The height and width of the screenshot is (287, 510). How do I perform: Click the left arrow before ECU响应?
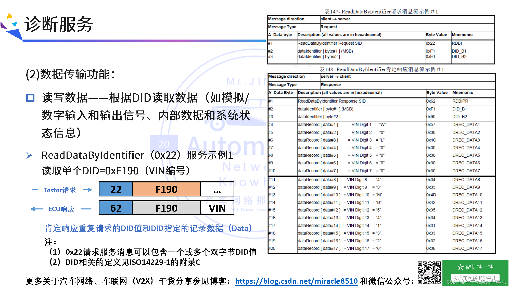[x=36, y=209]
